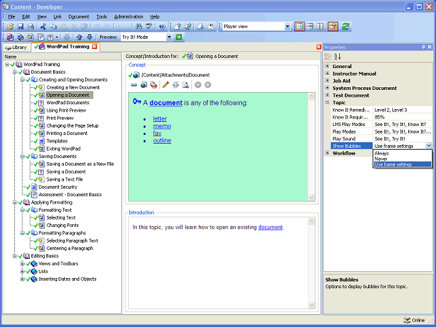Click the Move Up blue arrow
Image resolution: width=436 pixels, height=327 pixels.
[79, 37]
